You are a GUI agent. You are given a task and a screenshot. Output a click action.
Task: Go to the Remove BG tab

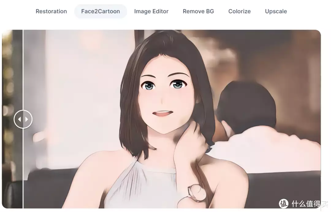tap(198, 11)
